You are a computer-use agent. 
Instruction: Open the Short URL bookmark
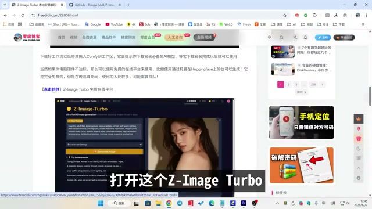(x=64, y=24)
